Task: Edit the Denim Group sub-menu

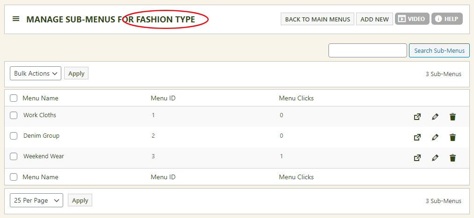Action: [x=435, y=137]
